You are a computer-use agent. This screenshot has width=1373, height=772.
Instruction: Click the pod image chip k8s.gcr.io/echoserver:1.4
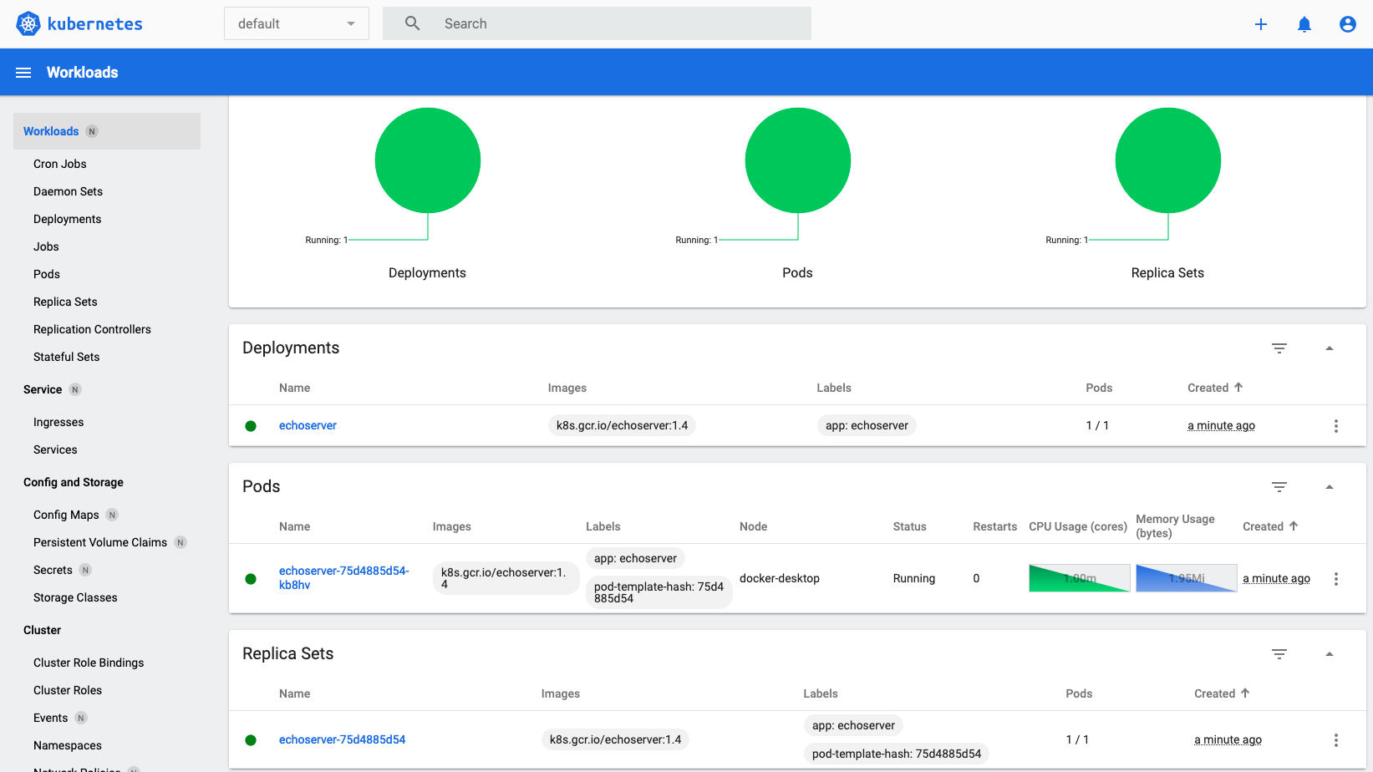pyautogui.click(x=506, y=578)
